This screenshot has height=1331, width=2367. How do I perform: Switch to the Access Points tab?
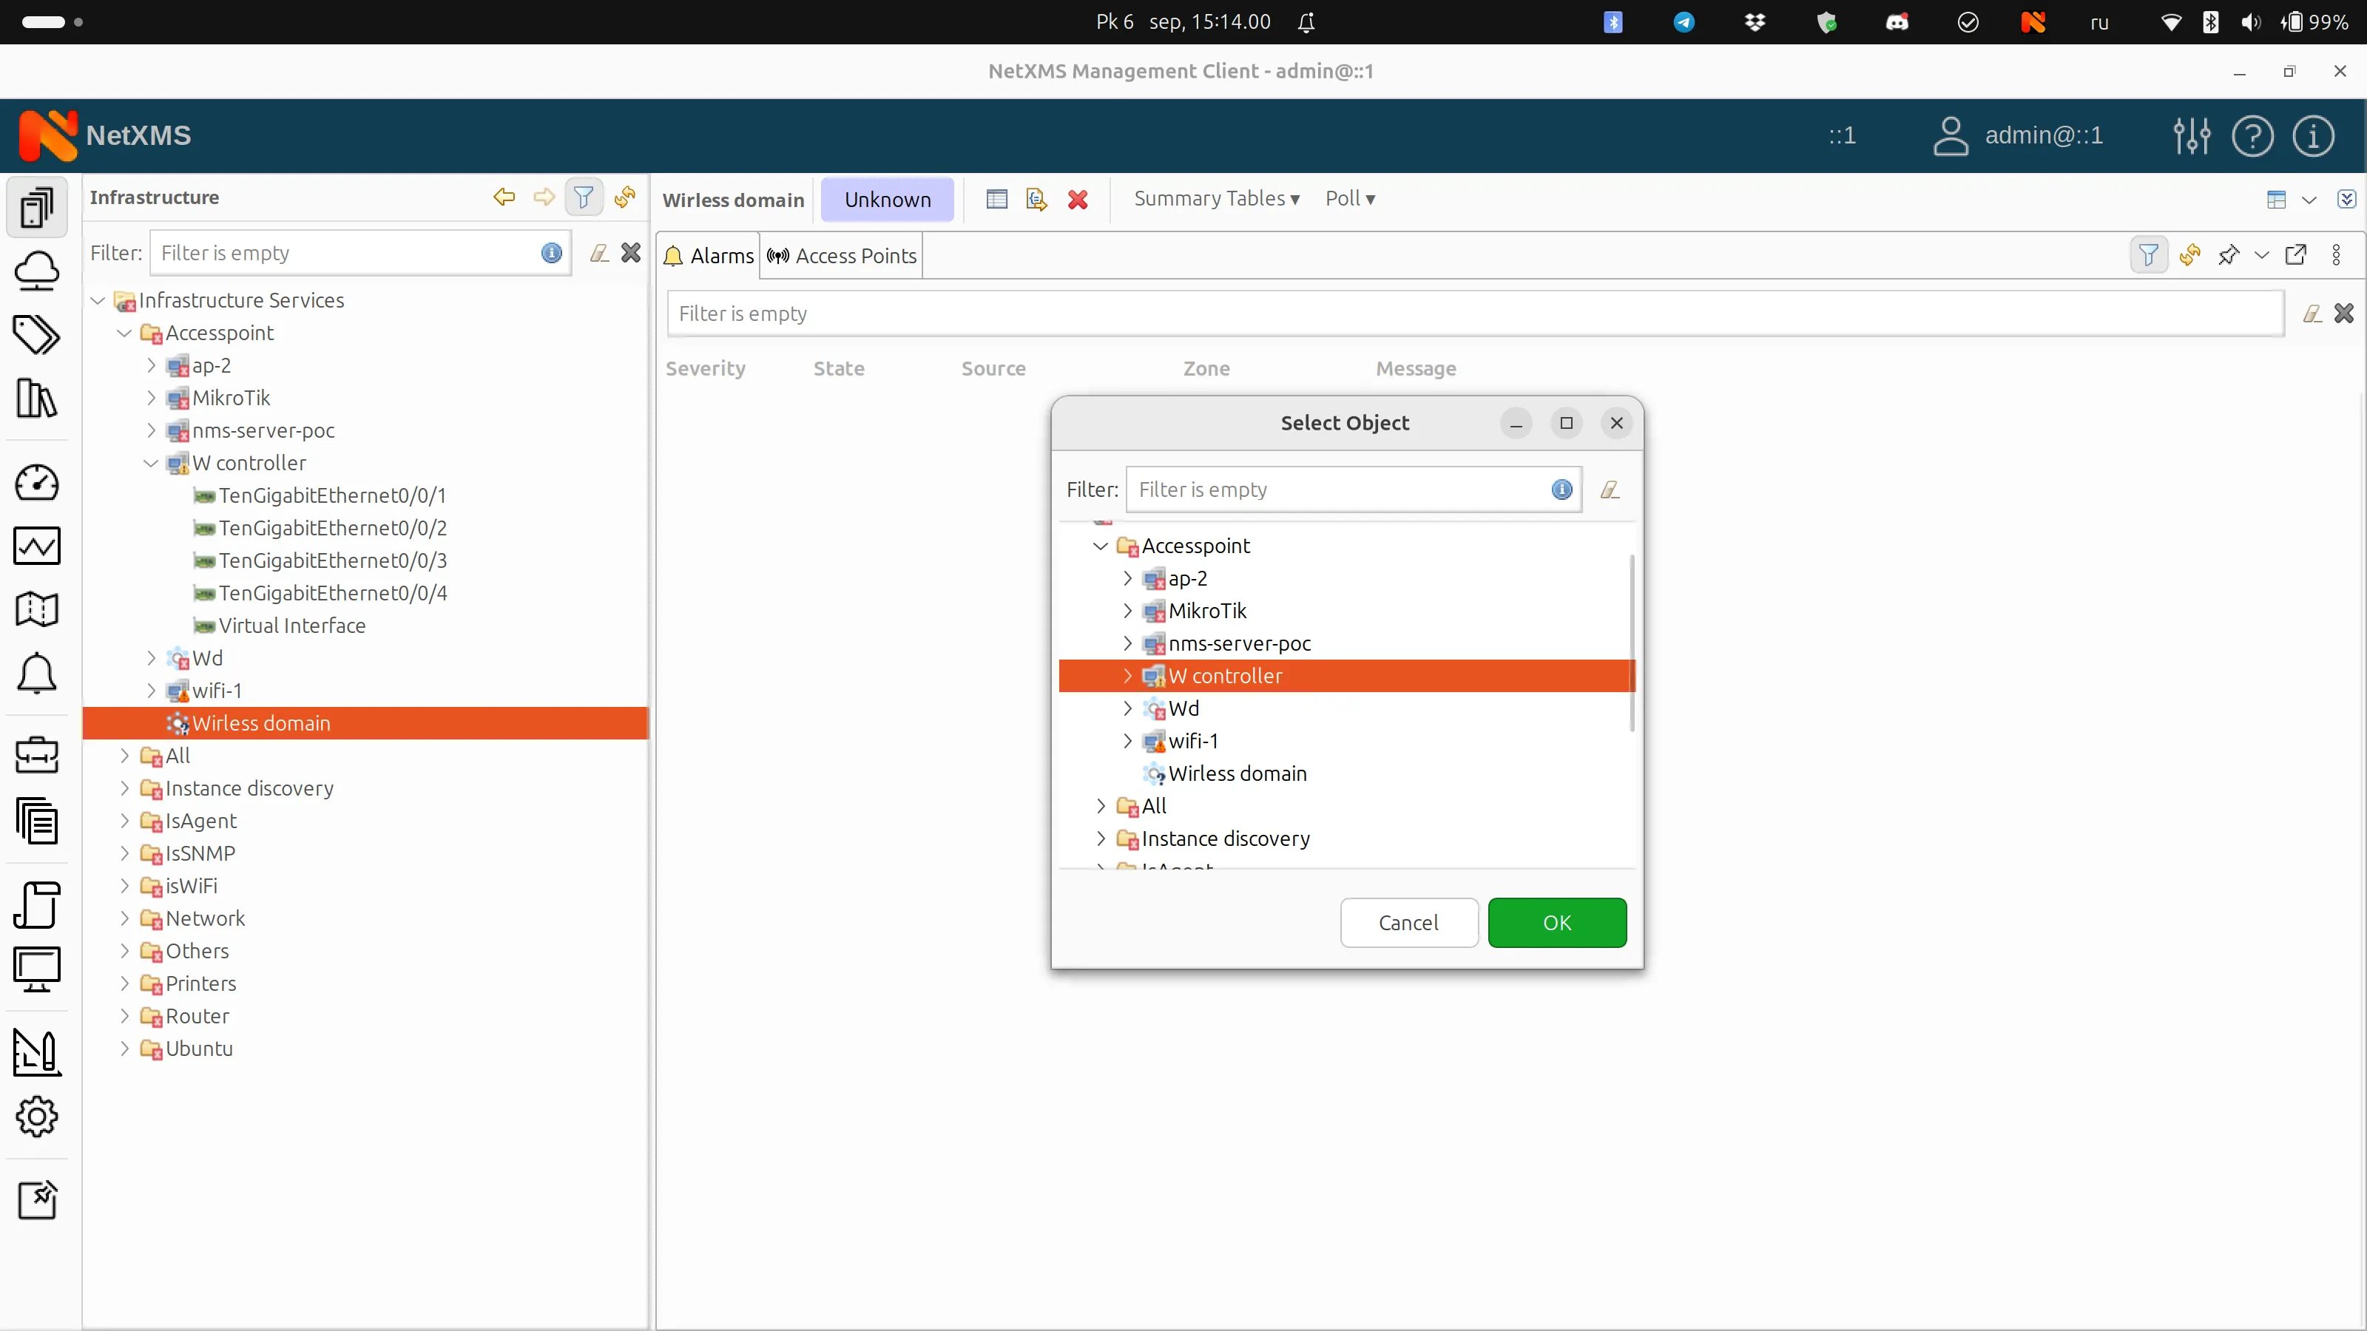point(841,255)
